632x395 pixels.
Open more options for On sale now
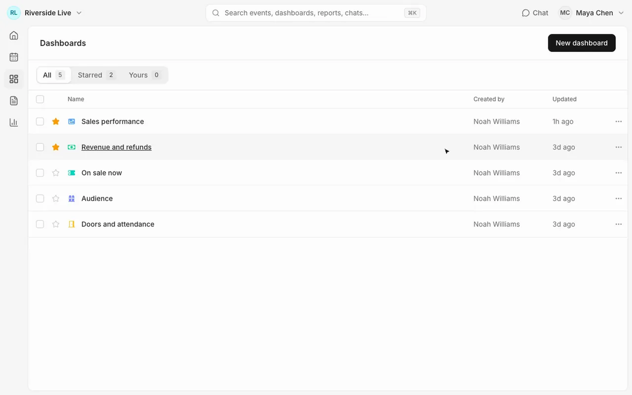coord(619,173)
